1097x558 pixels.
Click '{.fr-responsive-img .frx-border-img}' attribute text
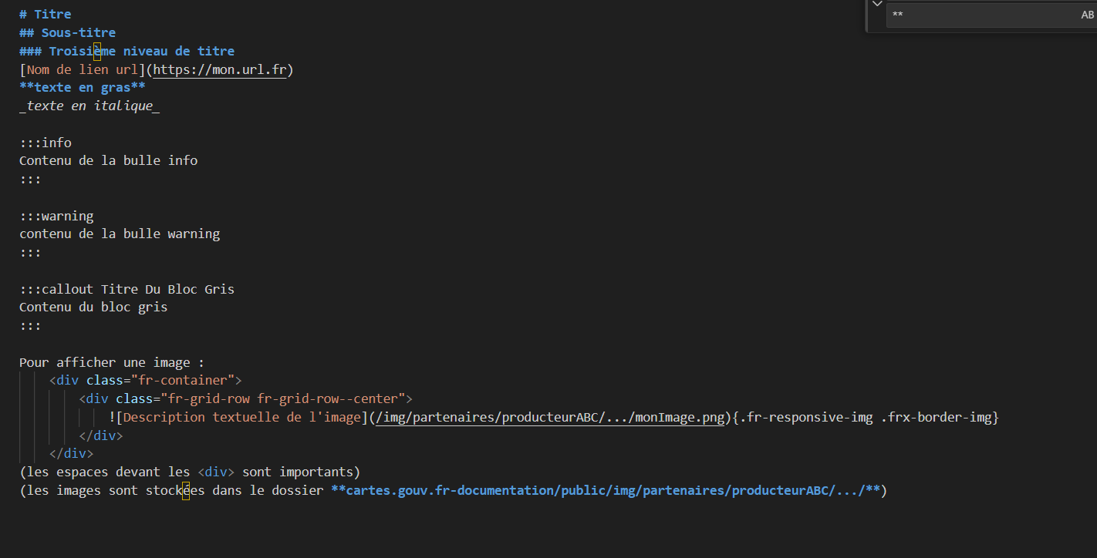pyautogui.click(x=866, y=418)
